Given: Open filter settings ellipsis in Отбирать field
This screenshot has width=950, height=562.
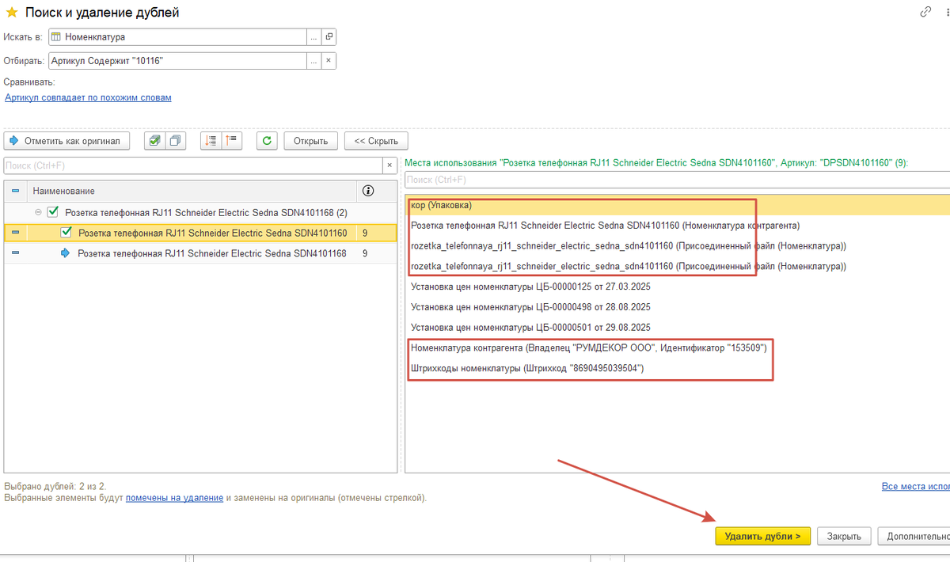Looking at the screenshot, I should point(314,60).
